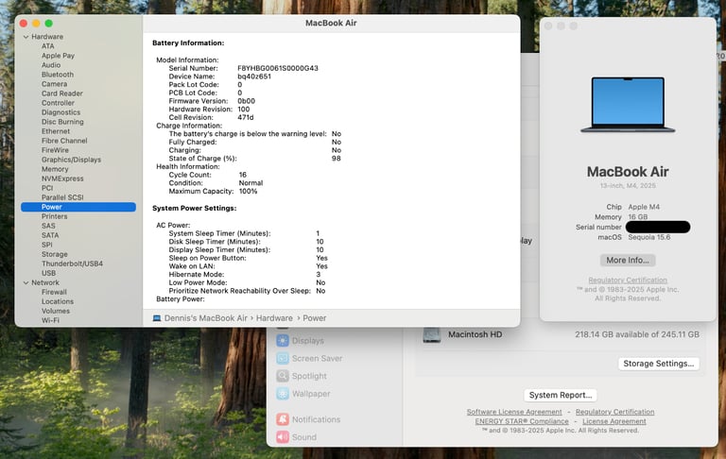Click Hardware in the path bar
Screen dimensions: 726x459
(274, 318)
